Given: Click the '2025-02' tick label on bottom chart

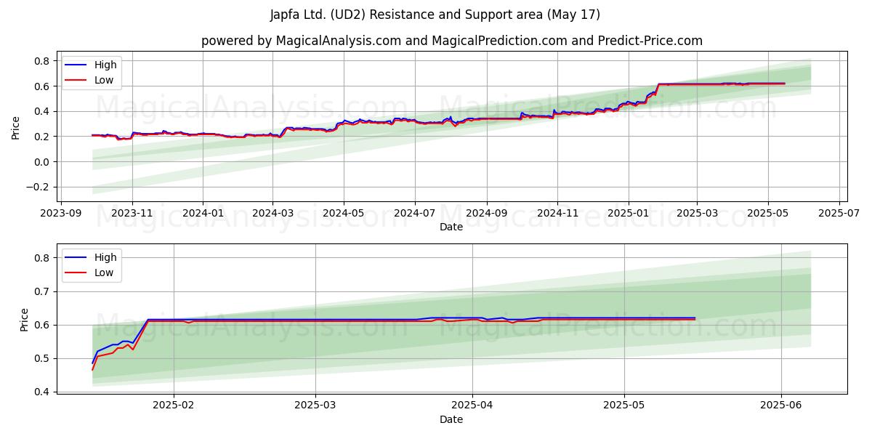Looking at the screenshot, I should 173,405.
